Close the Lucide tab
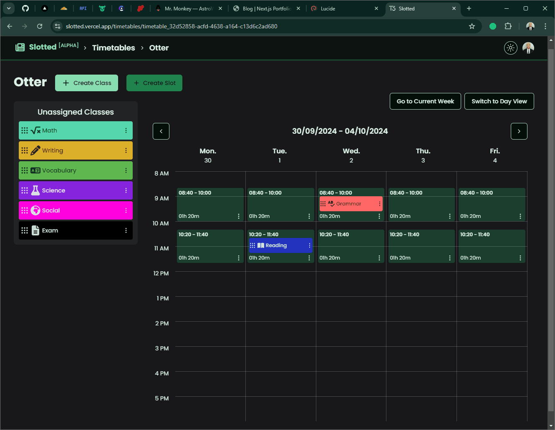555x430 pixels. coord(376,8)
